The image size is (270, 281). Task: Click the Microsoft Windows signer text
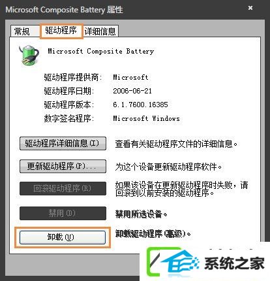tap(147, 118)
